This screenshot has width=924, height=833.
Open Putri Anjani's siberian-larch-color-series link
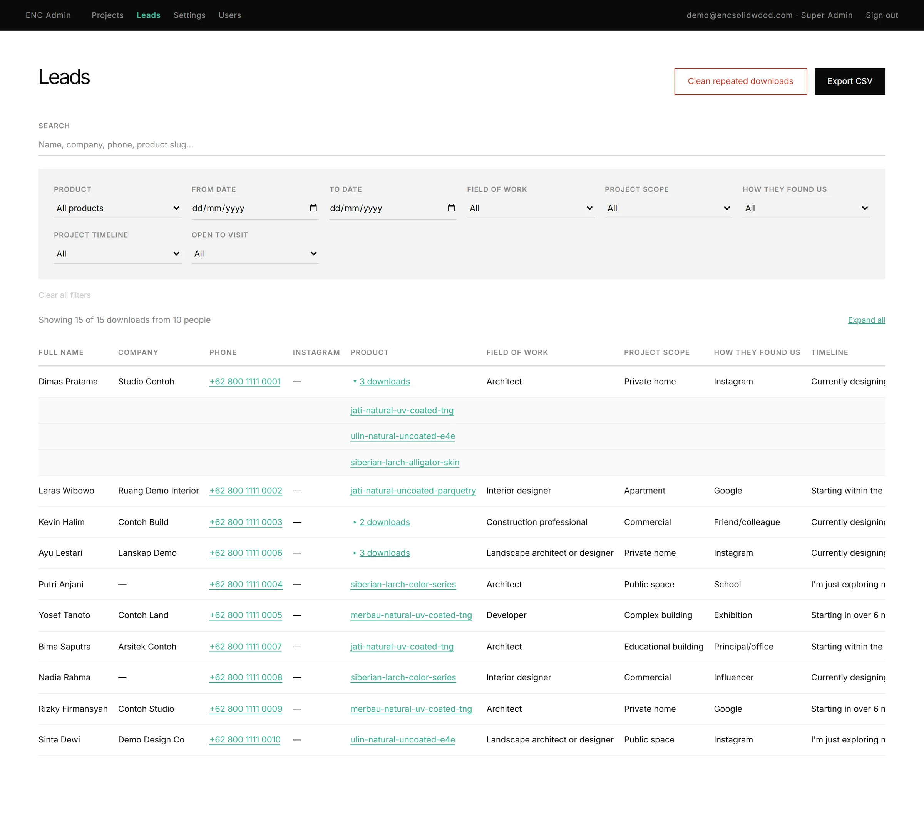[403, 585]
